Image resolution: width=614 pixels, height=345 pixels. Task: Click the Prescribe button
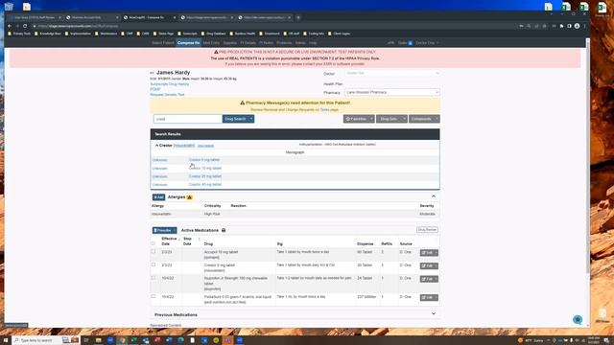(162, 230)
